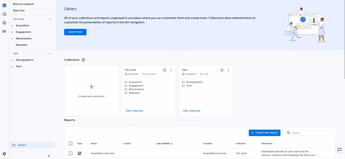Click the colorful plus icon to create collection
The height and width of the screenshot is (159, 345).
click(x=91, y=87)
